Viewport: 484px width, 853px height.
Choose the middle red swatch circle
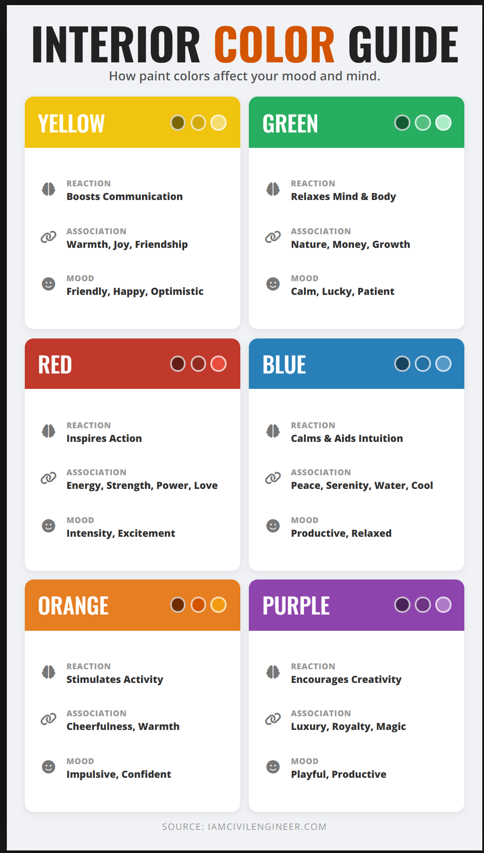[198, 364]
